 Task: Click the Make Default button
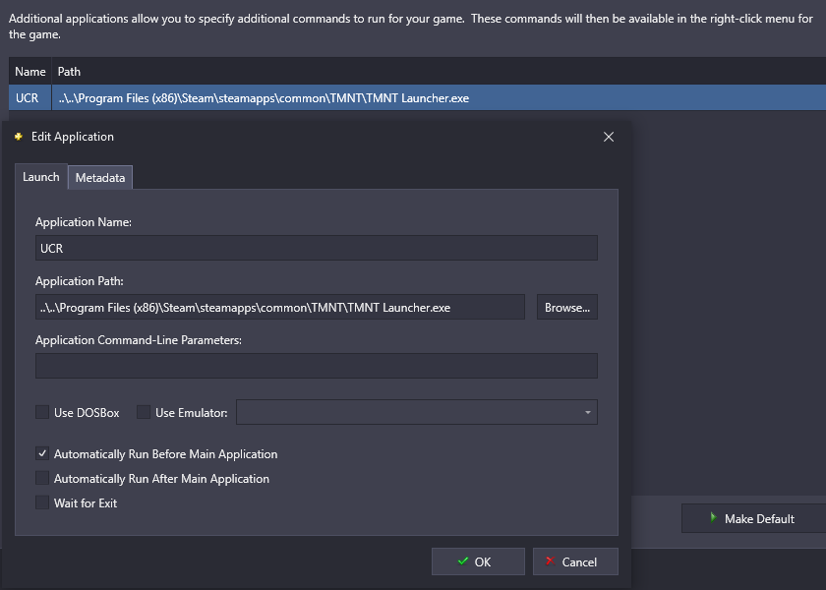[x=753, y=518]
